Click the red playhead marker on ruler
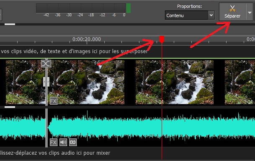Screen dimensions: 255x161 pyautogui.click(x=162, y=39)
